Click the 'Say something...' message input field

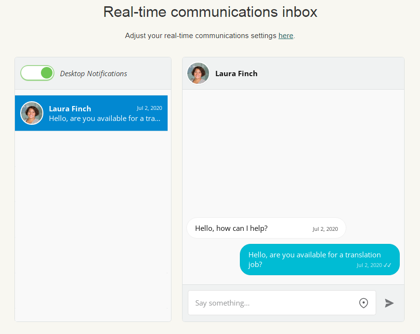pyautogui.click(x=282, y=303)
